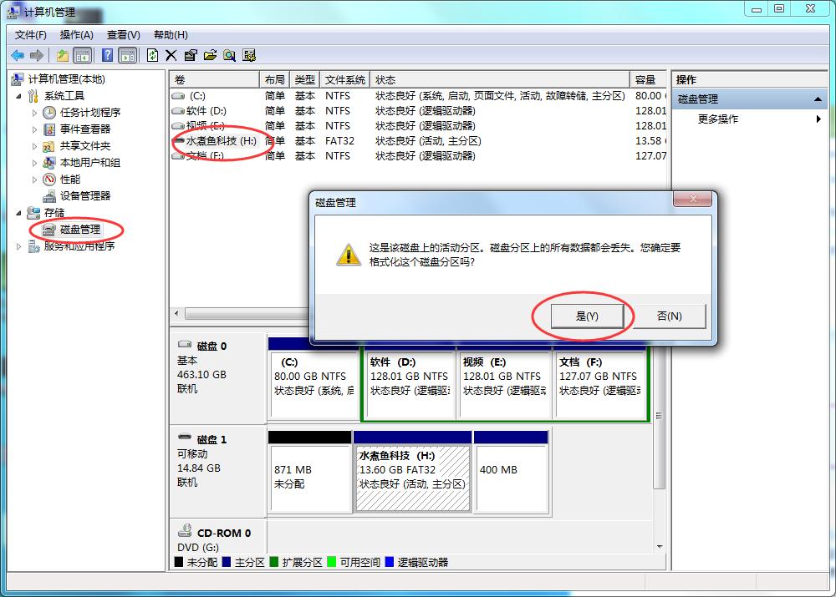Click the forward navigation arrow
The height and width of the screenshot is (597, 836).
pyautogui.click(x=35, y=54)
